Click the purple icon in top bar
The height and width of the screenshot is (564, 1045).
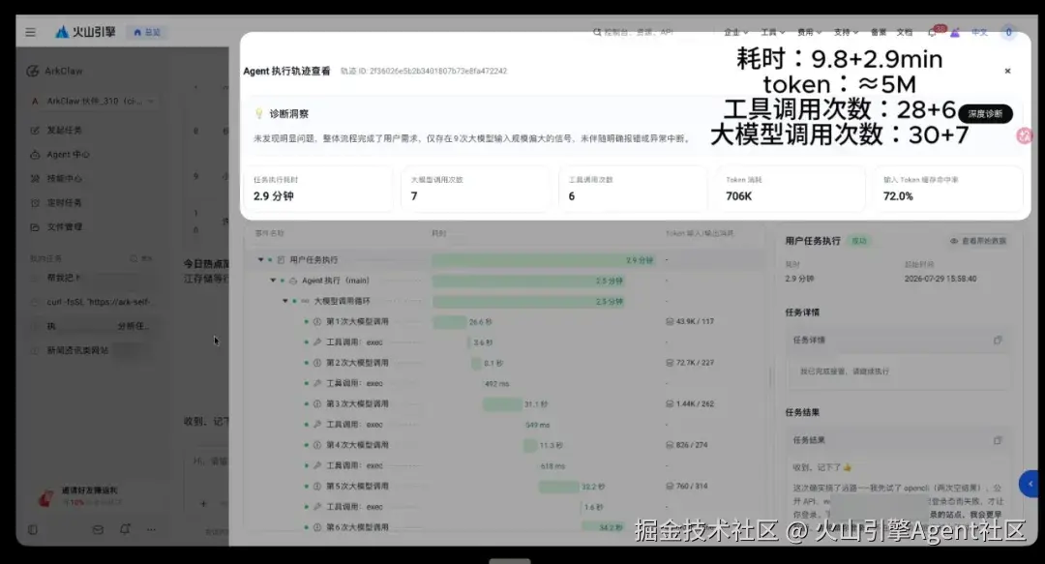point(955,32)
